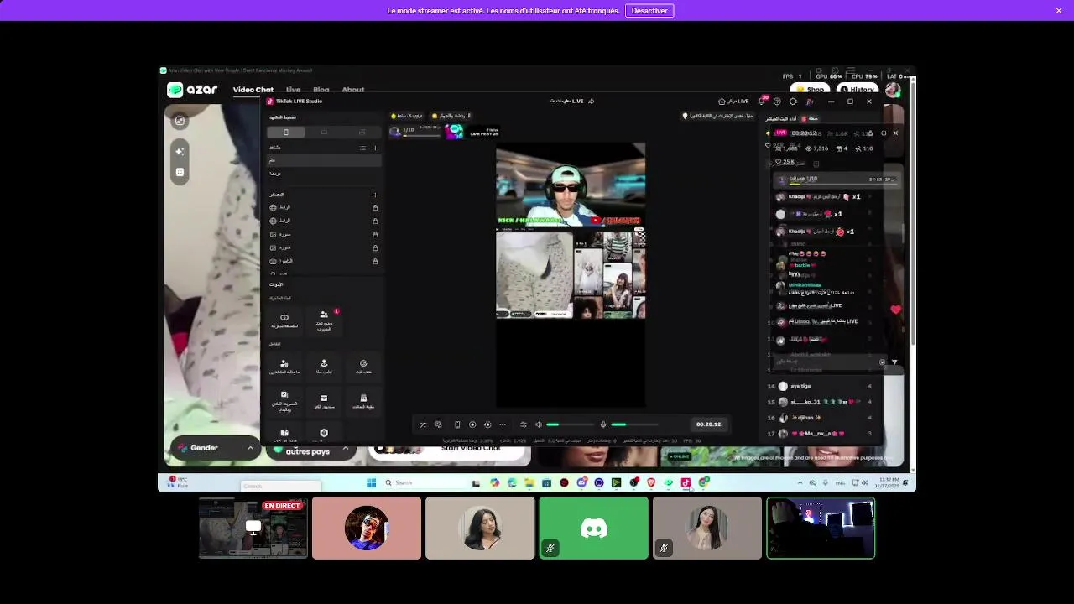Show hidden system tray icons chevron
This screenshot has height=604, width=1074.
coord(800,482)
